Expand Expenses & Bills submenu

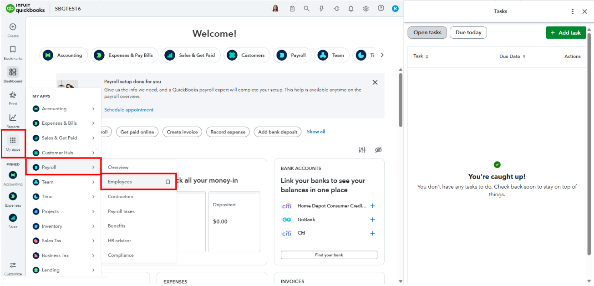93,123
